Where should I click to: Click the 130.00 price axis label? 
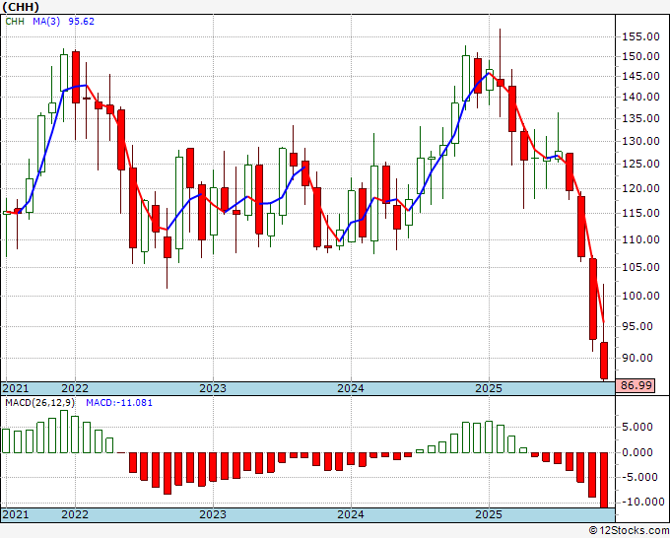640,141
